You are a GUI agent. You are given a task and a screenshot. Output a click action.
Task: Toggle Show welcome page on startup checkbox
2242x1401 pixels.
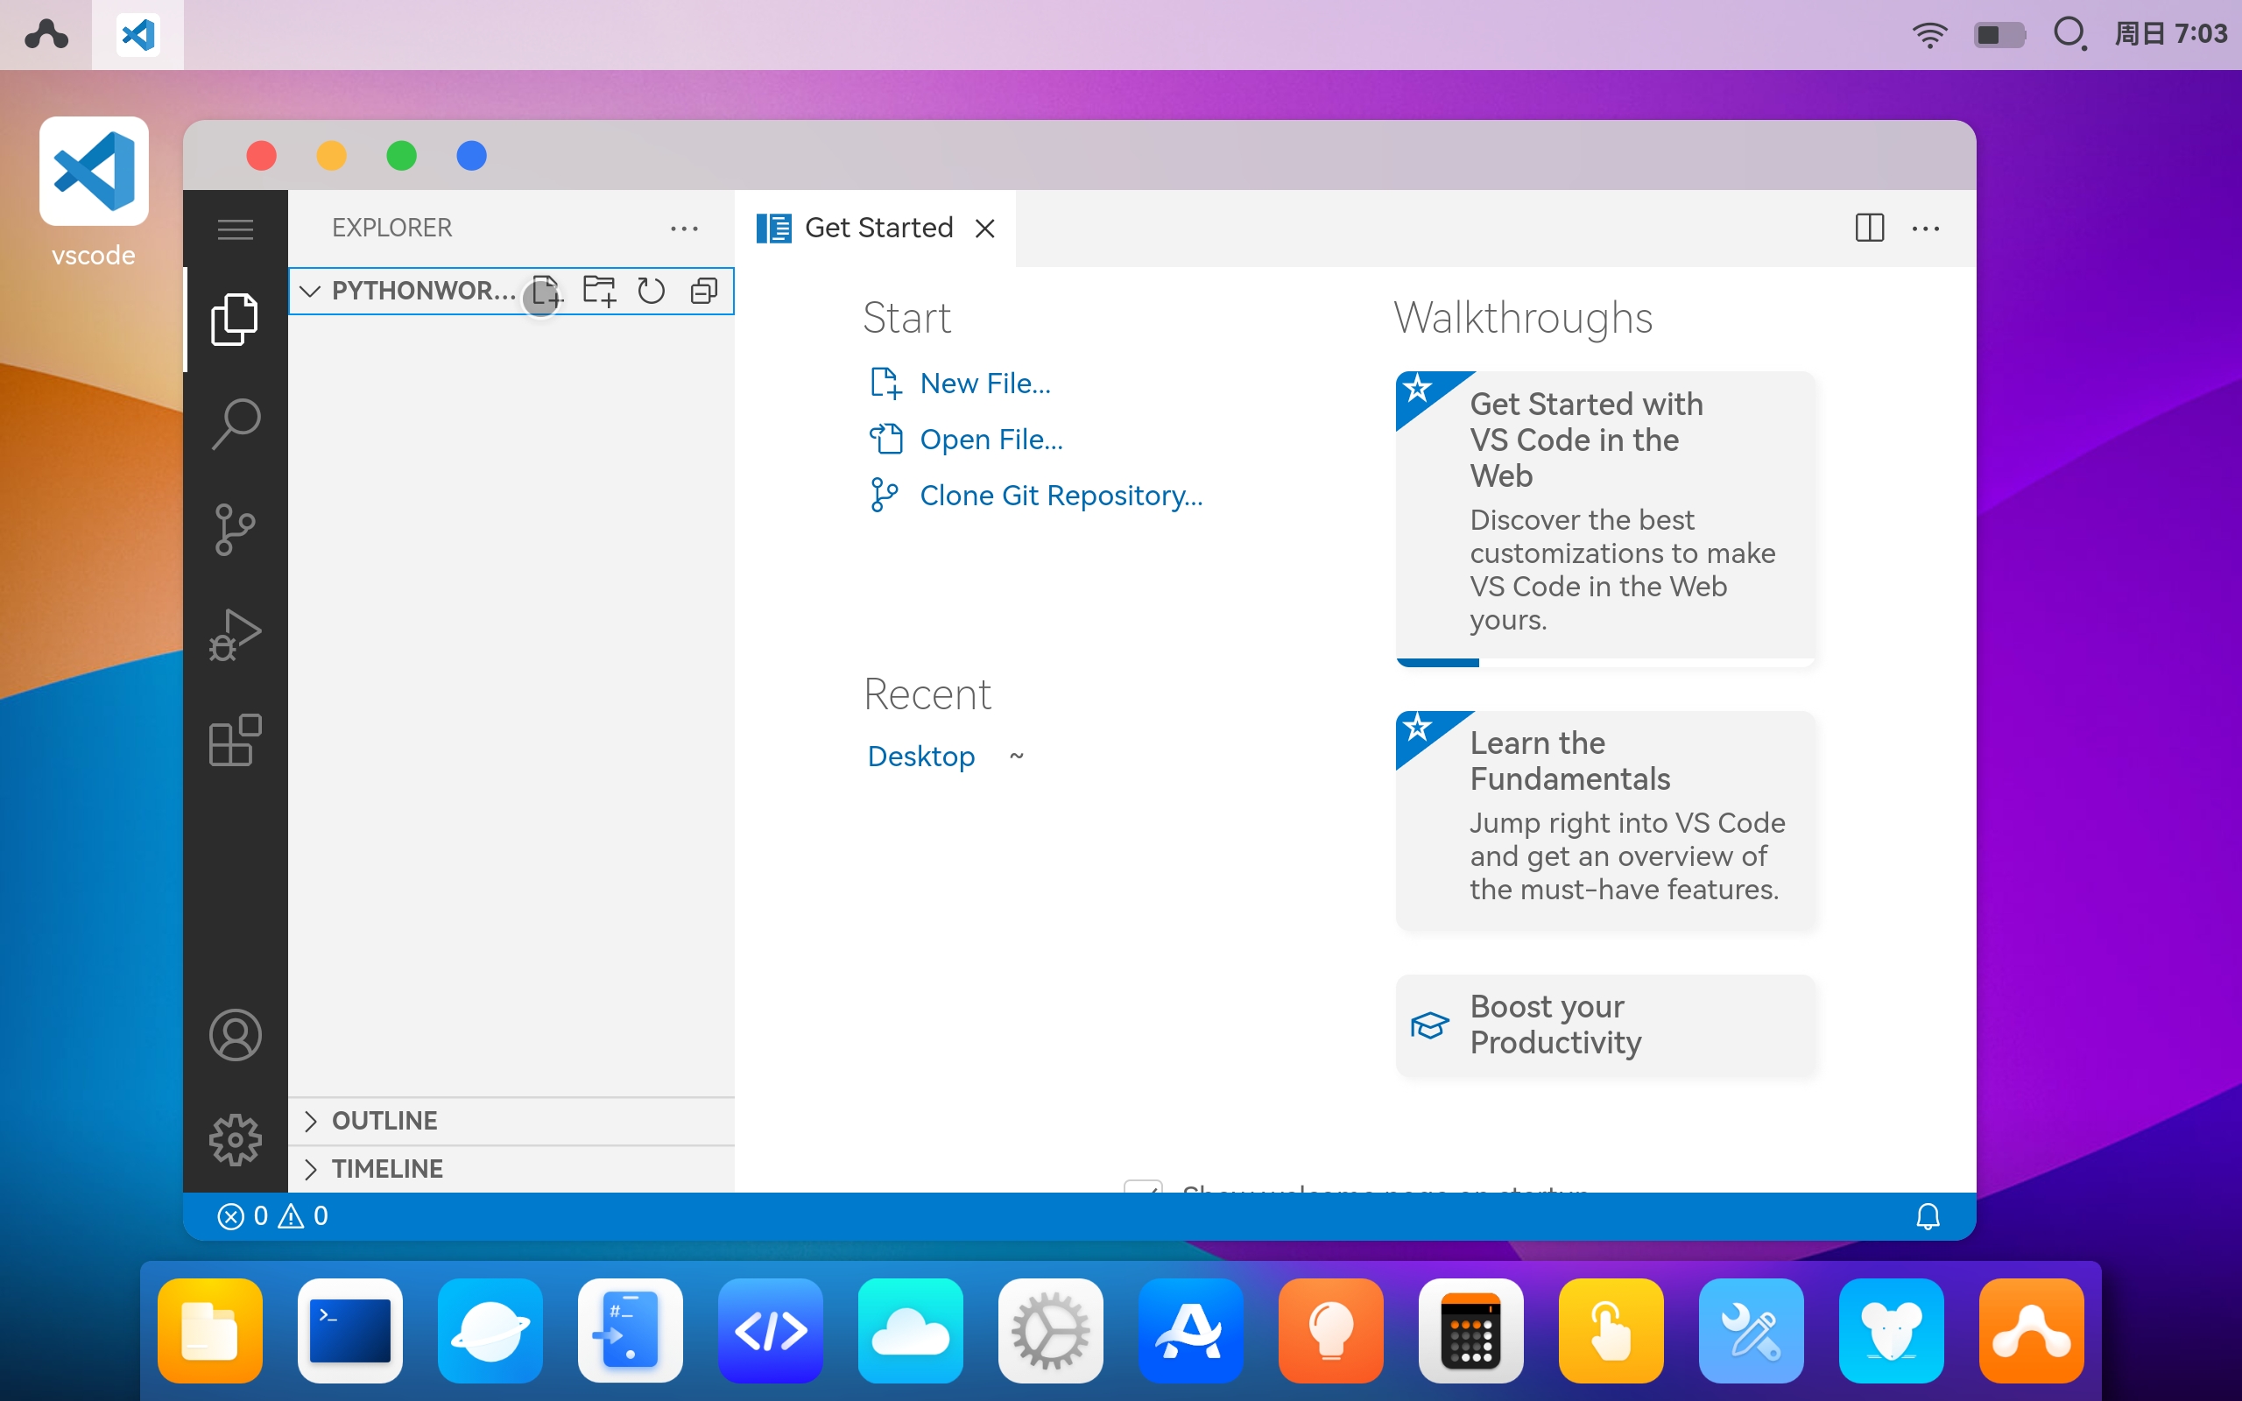[x=1143, y=1186]
